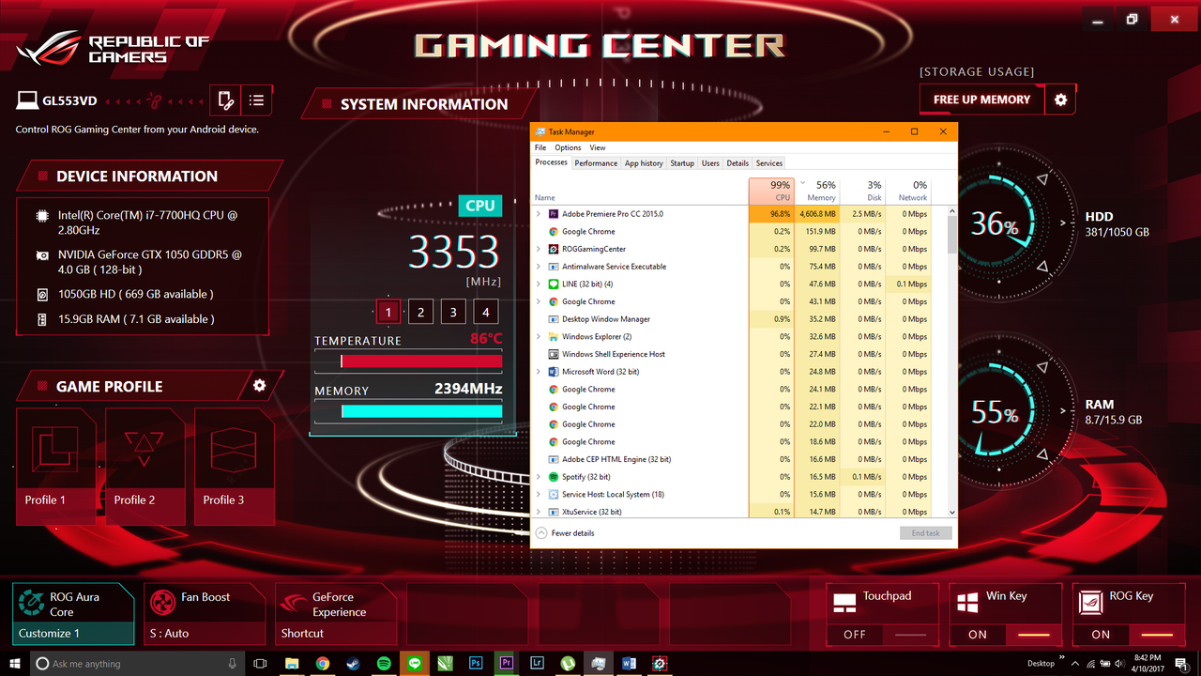
Task: Switch to the Details tab
Action: coord(737,163)
